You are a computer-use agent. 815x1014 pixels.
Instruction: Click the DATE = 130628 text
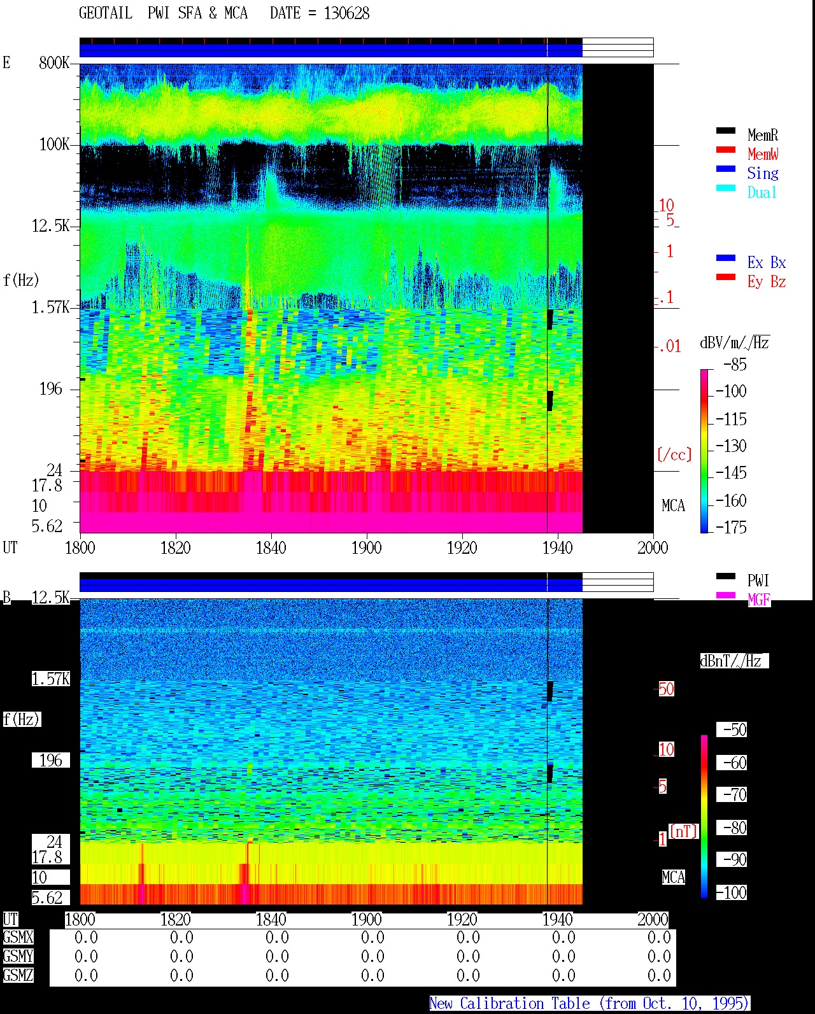(320, 13)
